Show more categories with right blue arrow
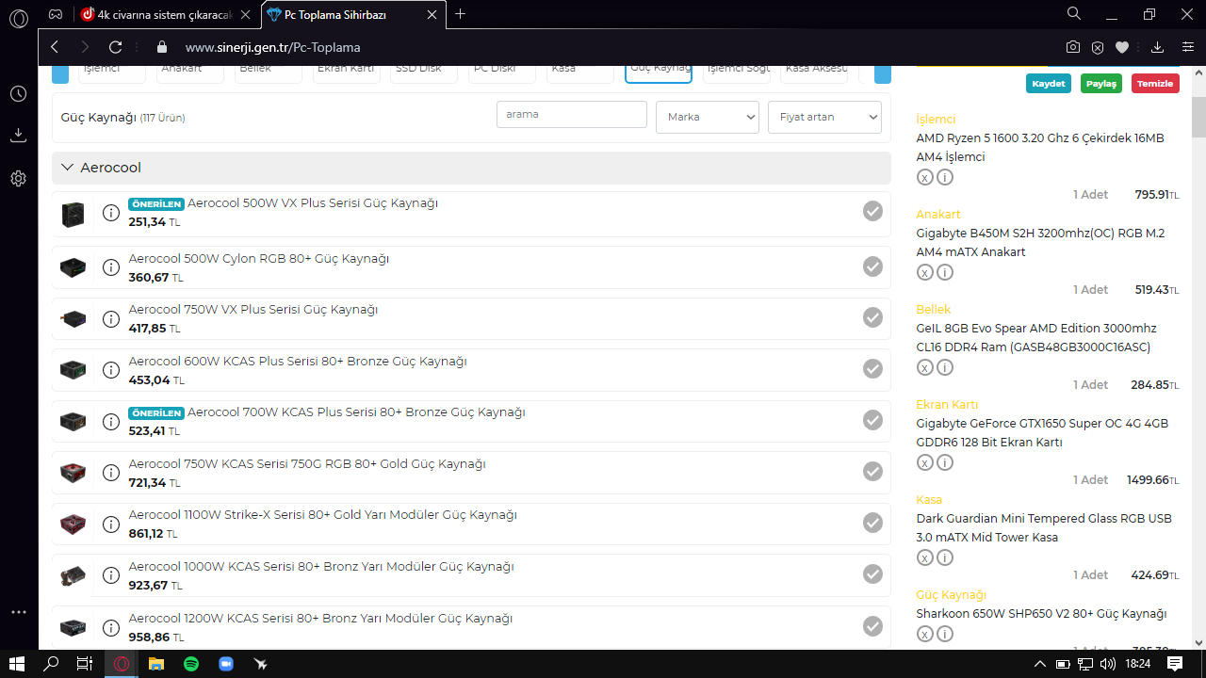The image size is (1206, 678). tap(883, 74)
